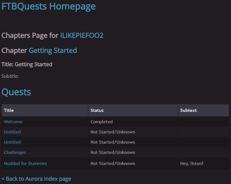Click the "Title: Getting Started" text
This screenshot has height=184, width=231.
(x=27, y=64)
